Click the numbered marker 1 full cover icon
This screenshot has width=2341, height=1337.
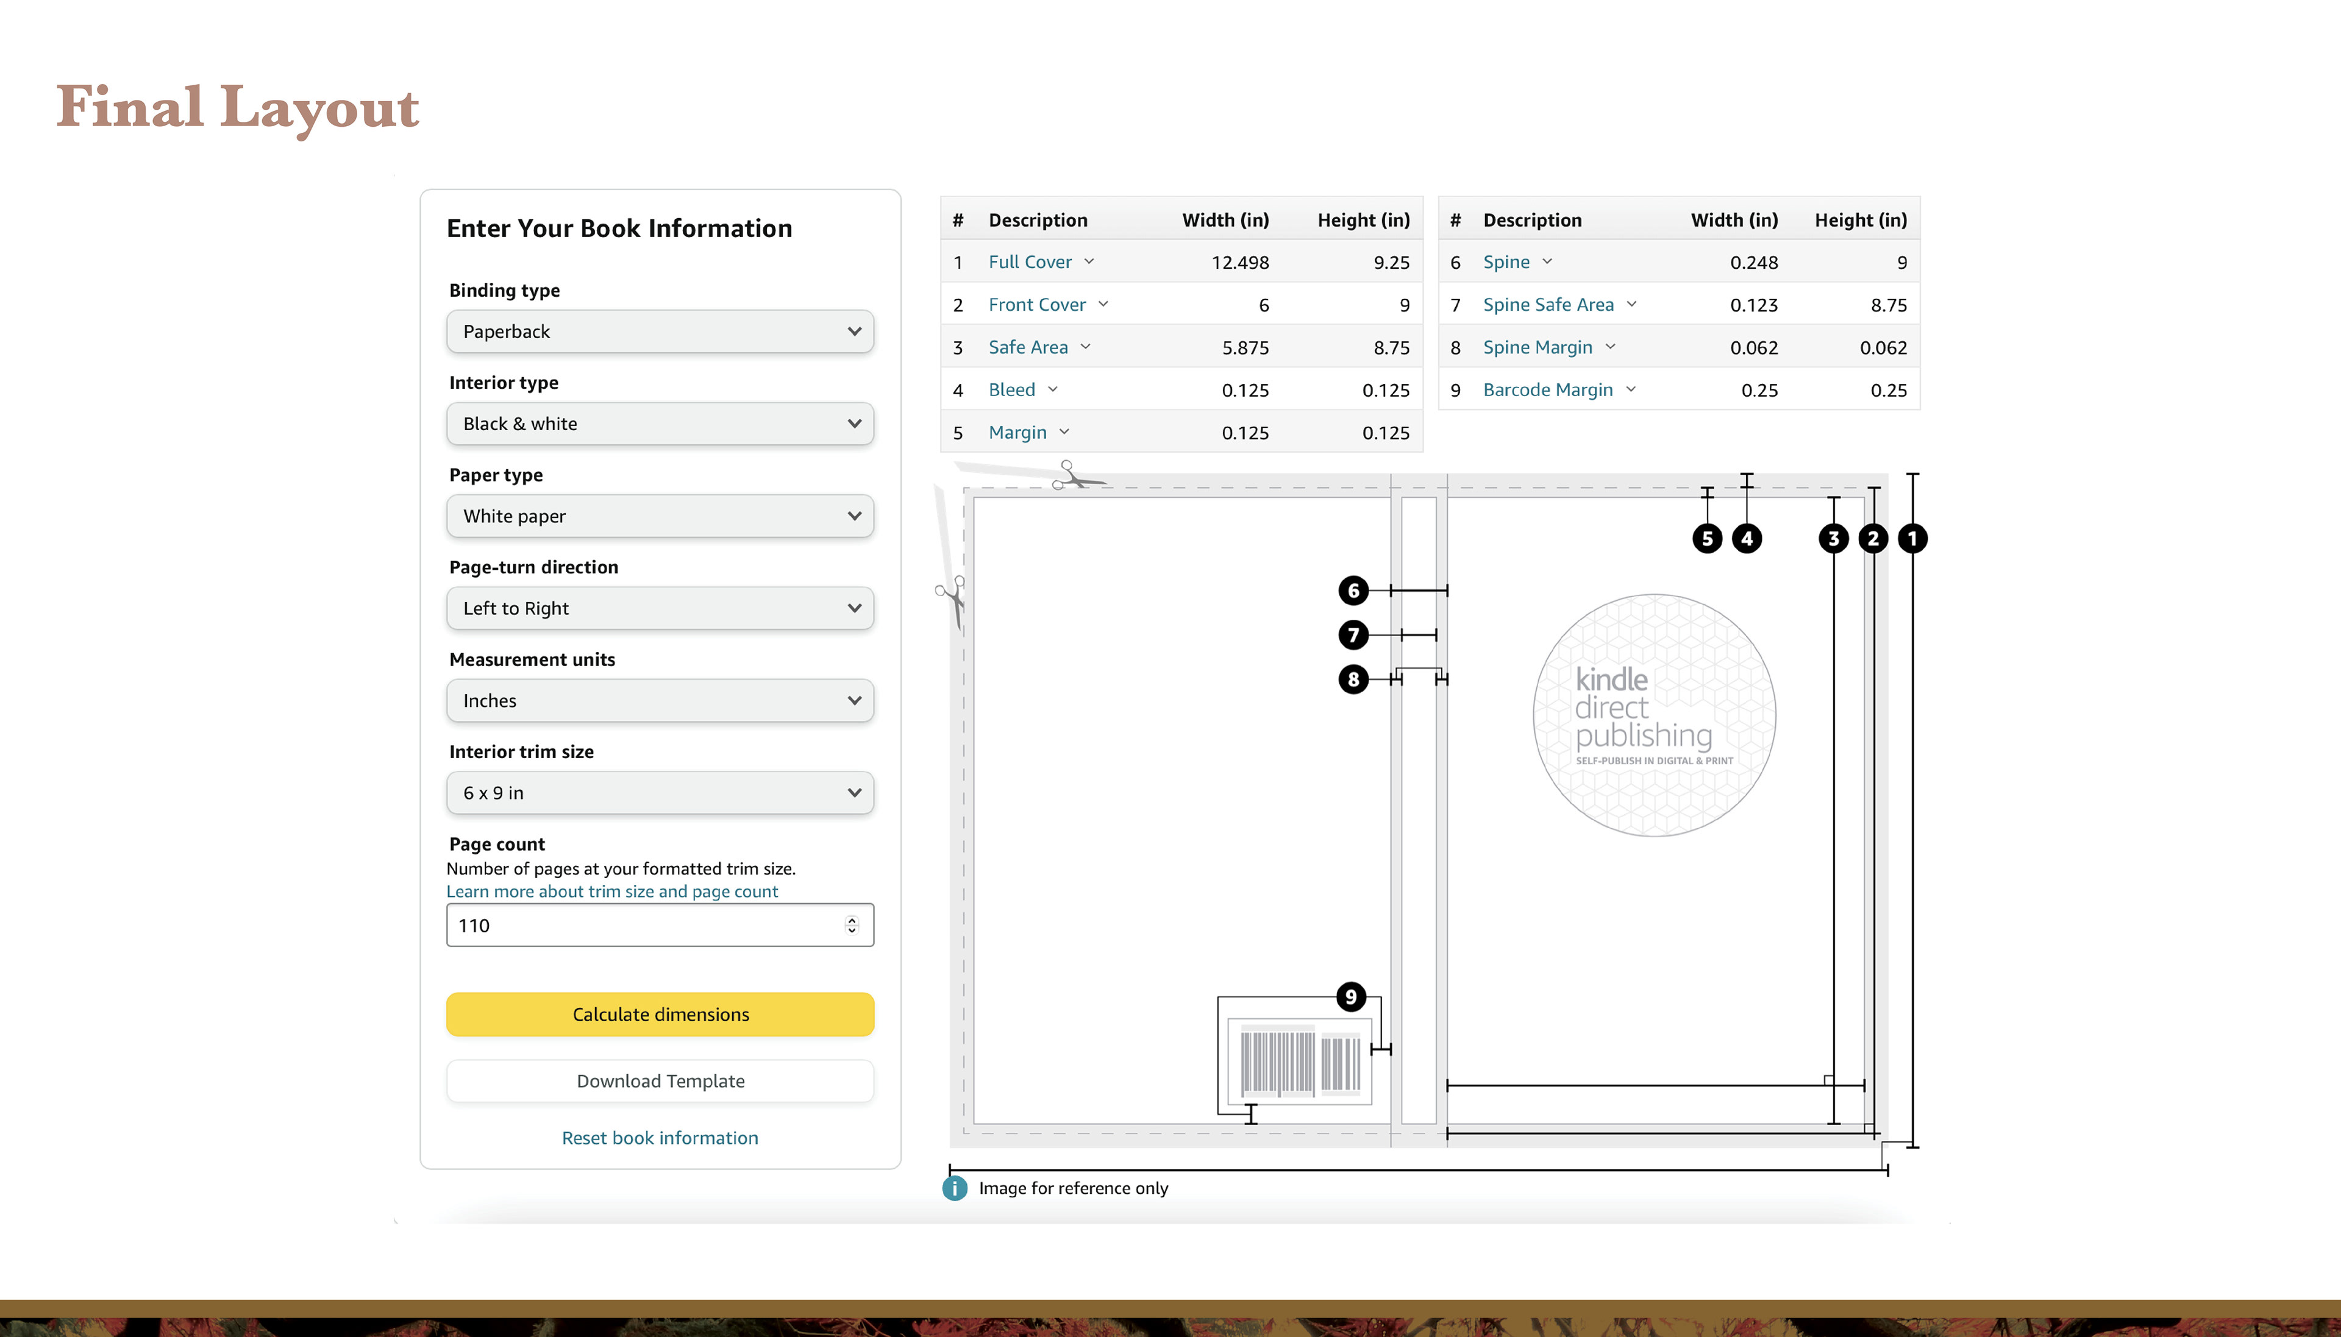[x=1912, y=538]
